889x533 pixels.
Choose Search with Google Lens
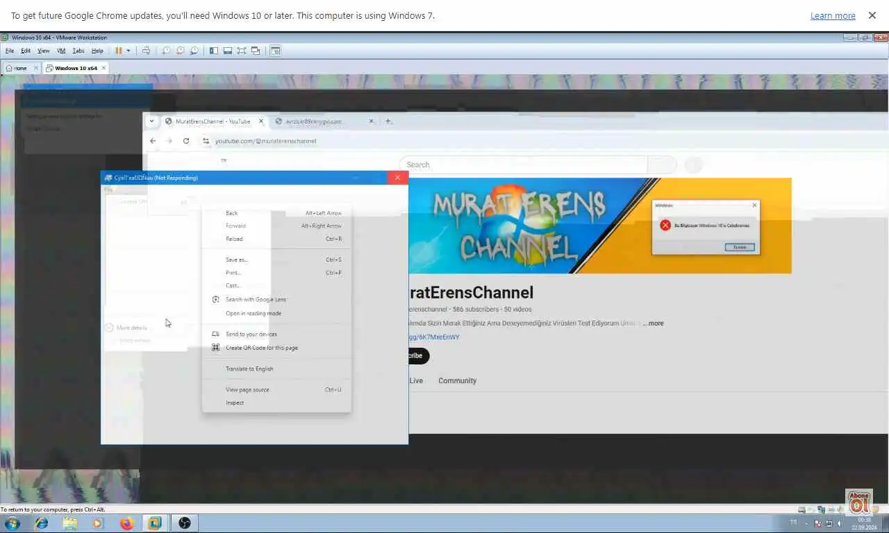coord(276,299)
